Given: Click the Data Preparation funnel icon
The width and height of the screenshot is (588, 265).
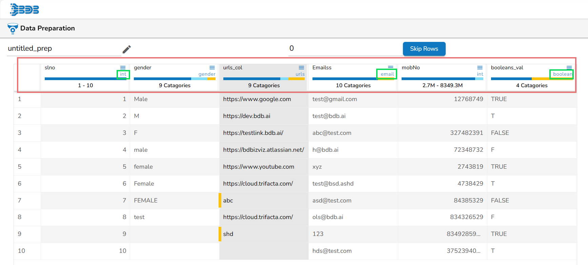Looking at the screenshot, I should tap(13, 29).
